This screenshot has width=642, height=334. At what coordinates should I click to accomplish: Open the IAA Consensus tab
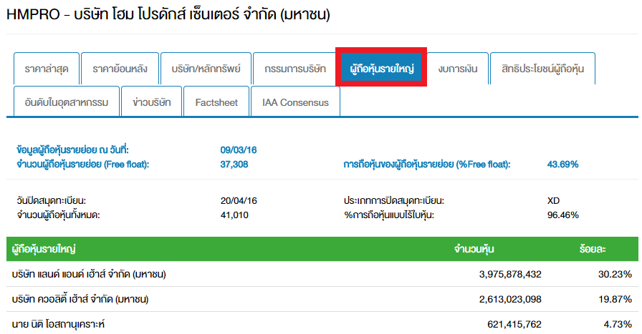(295, 102)
